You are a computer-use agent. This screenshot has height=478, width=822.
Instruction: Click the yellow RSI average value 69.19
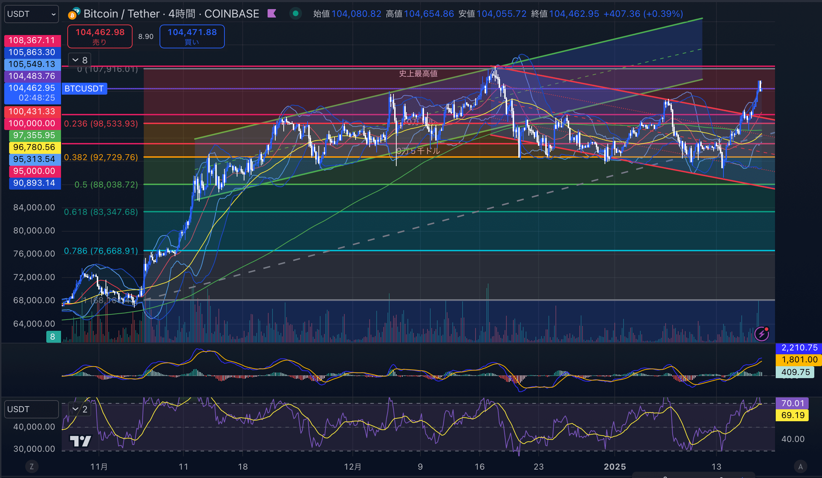tap(792, 415)
